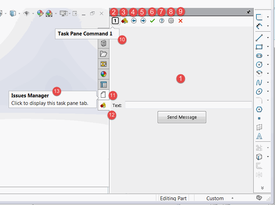Click the Display Style cube icon
Image resolution: width=275 pixels, height=205 pixels.
(13, 13)
